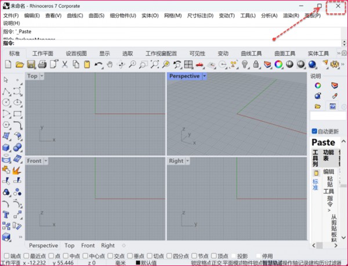Click the Undo arrow icon
Viewport: 348px width, 266px height.
pos(99,64)
